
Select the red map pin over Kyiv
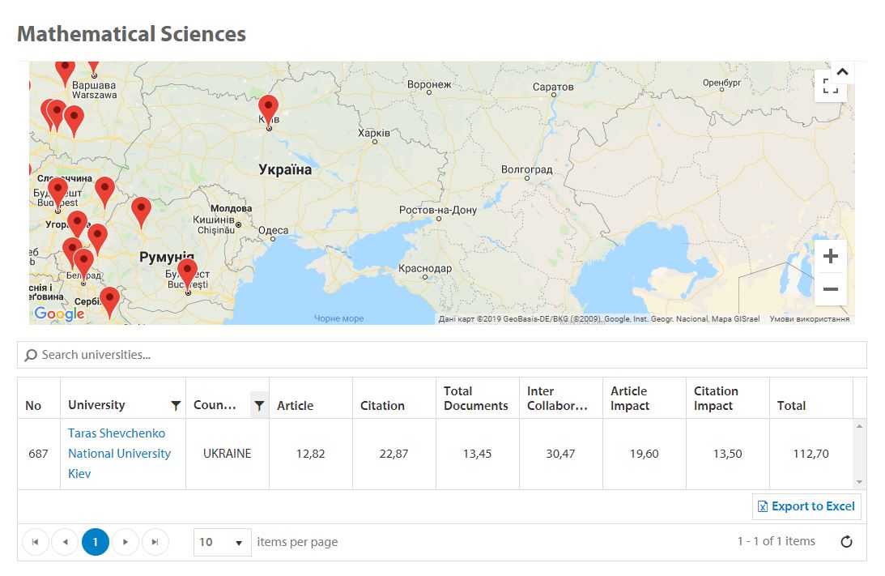pyautogui.click(x=269, y=110)
